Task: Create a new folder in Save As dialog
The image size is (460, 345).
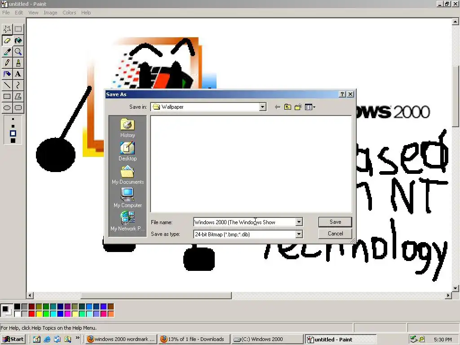Action: pyautogui.click(x=298, y=107)
